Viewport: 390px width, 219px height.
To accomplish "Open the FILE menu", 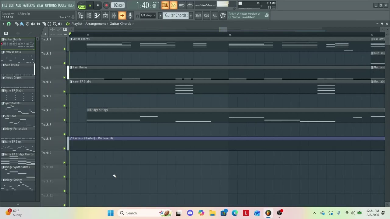I will click(5, 5).
